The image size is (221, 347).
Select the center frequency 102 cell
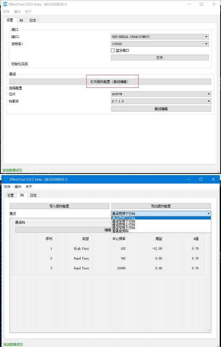pyautogui.click(x=123, y=248)
